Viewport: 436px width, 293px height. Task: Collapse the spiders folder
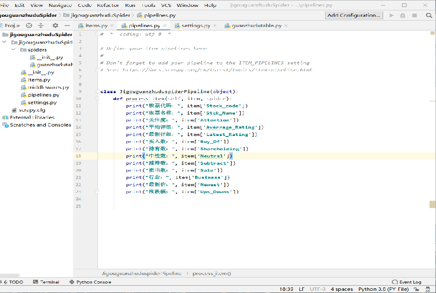pos(13,50)
